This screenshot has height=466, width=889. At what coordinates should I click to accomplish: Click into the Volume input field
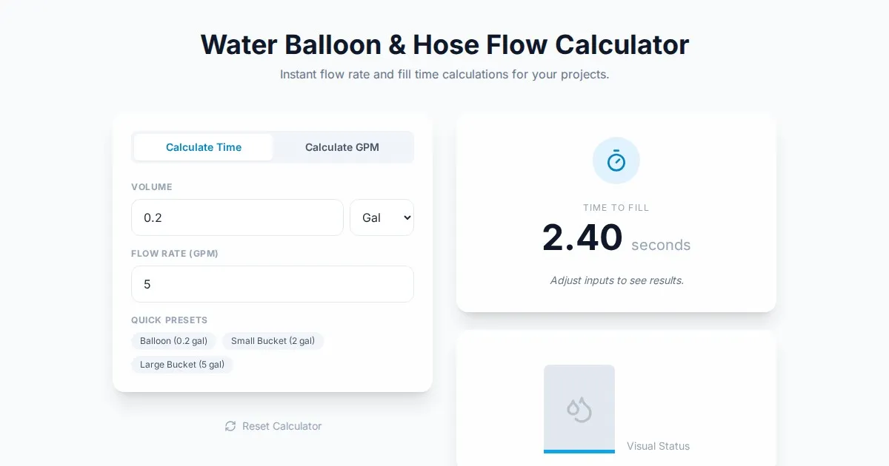click(237, 217)
